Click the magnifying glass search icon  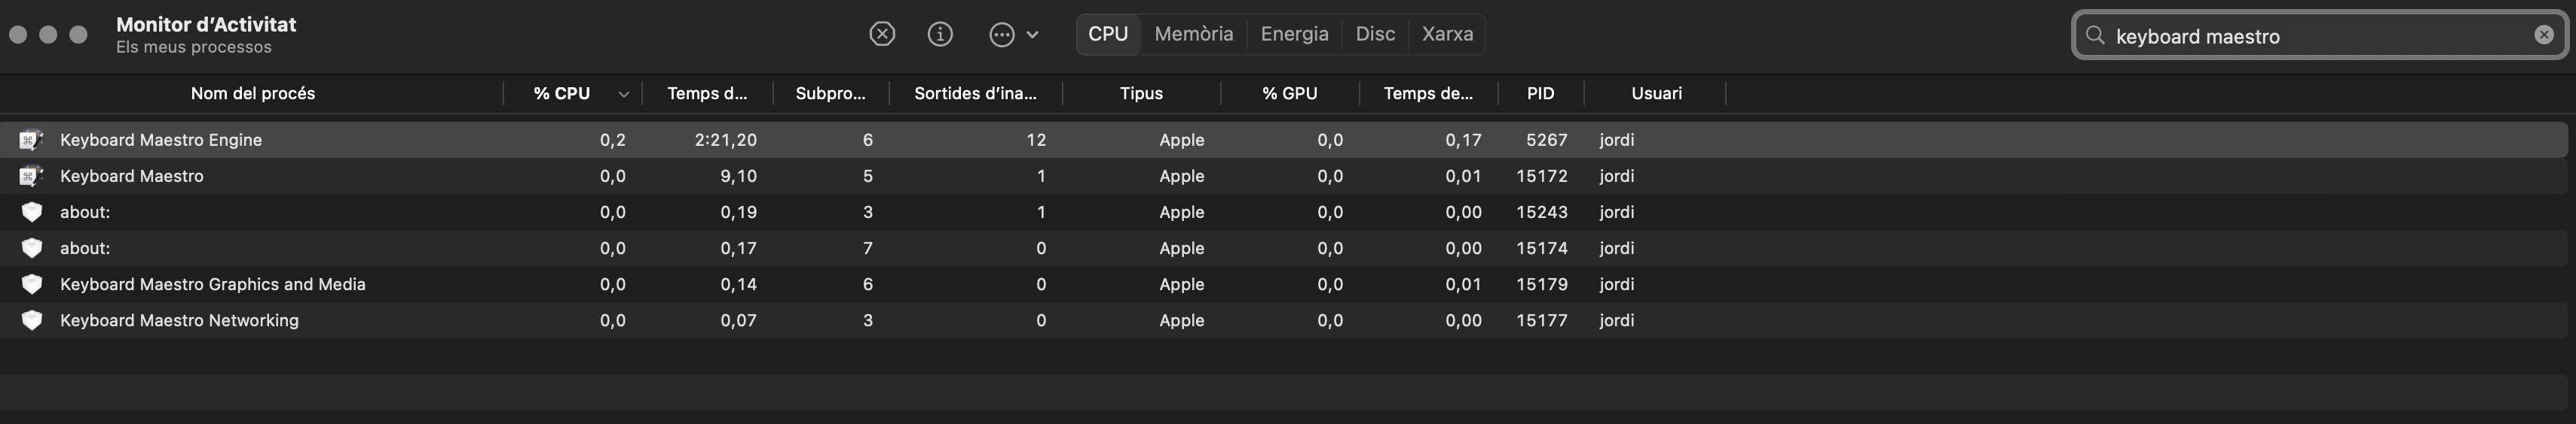click(x=2095, y=36)
